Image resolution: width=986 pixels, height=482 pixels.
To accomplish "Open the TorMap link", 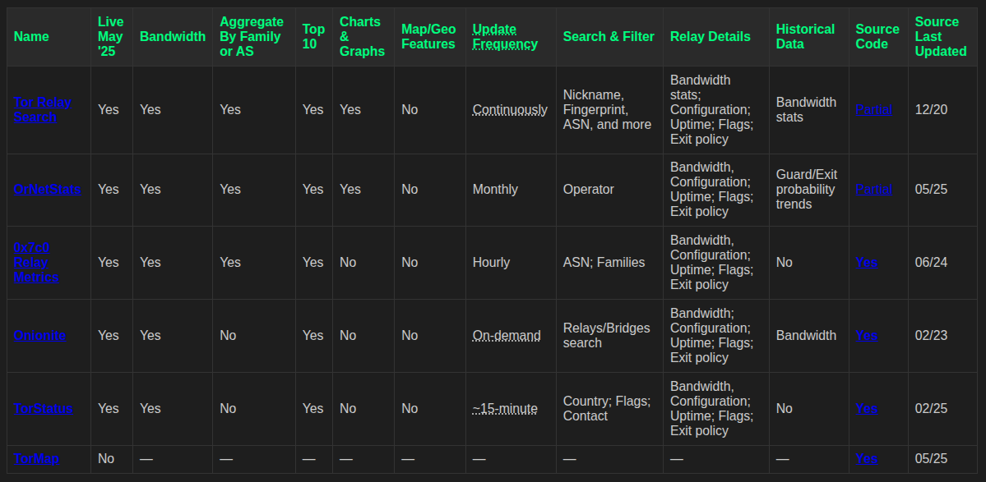I will pos(36,458).
